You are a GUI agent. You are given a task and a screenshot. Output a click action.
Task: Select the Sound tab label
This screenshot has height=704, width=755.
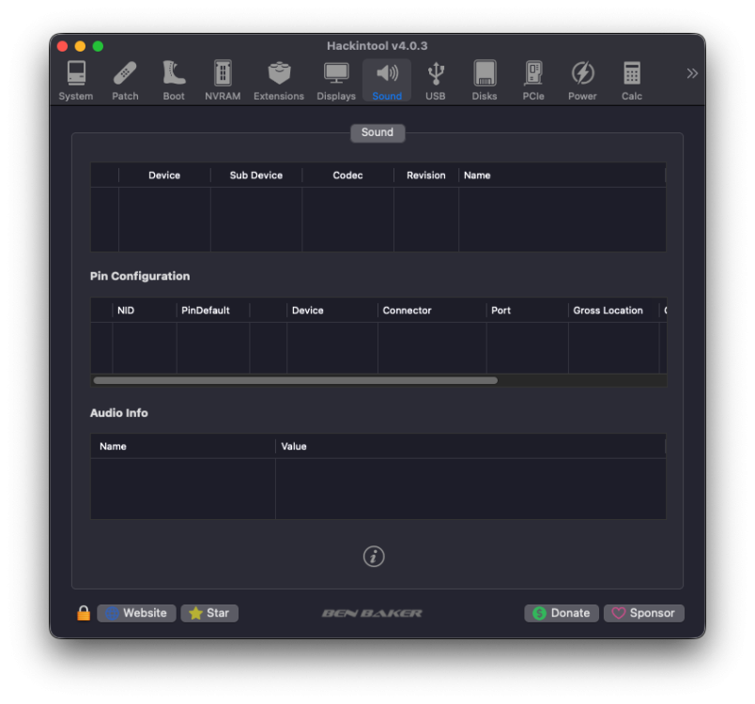[x=377, y=132]
